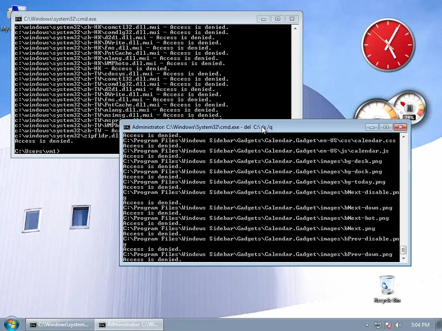Click the line ending 'images\bg-today.png'

(x=254, y=182)
